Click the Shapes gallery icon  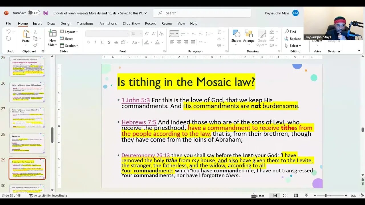tap(236, 34)
